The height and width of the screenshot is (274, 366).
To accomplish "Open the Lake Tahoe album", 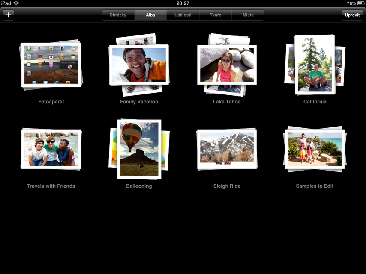I will pos(227,64).
